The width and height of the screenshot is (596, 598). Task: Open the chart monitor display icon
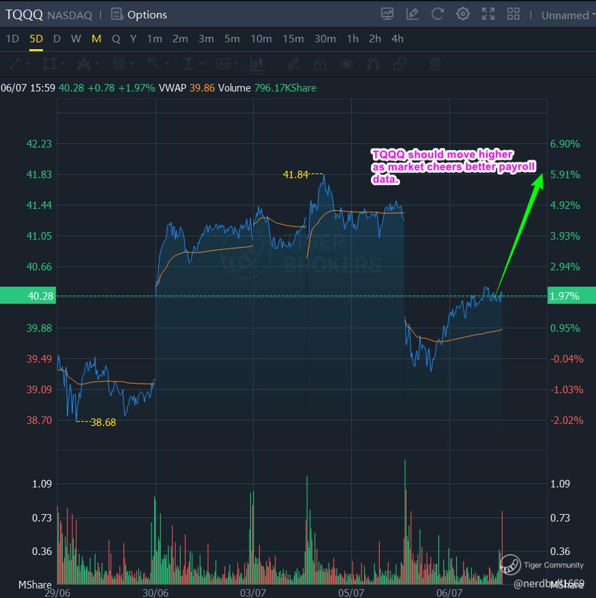387,14
